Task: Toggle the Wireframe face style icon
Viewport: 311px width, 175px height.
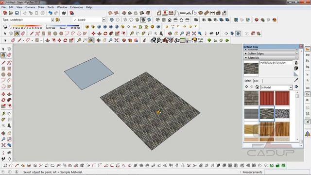Action: pos(125,20)
